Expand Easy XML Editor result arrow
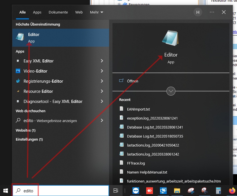 click(102, 61)
